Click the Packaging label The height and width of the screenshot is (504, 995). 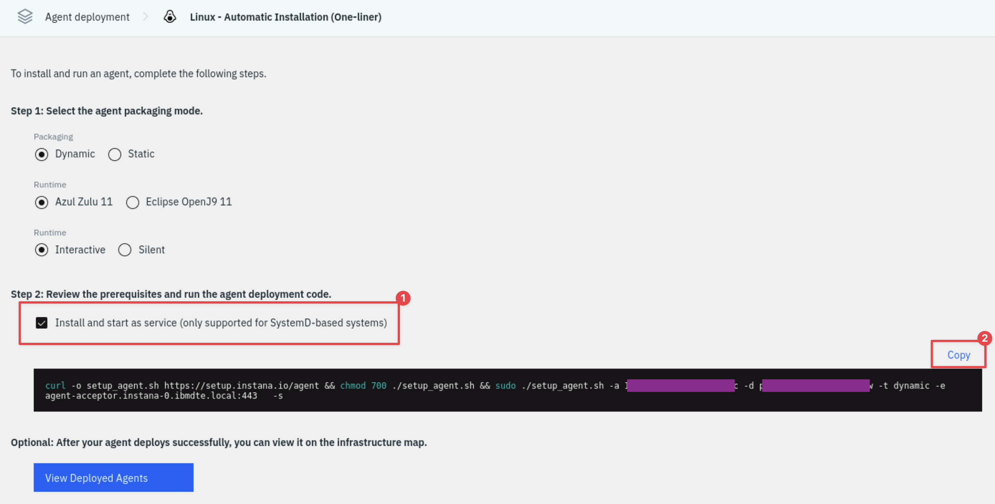pyautogui.click(x=53, y=137)
